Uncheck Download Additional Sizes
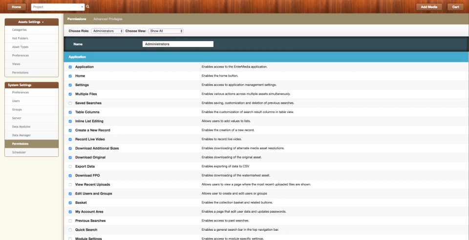 [x=70, y=149]
